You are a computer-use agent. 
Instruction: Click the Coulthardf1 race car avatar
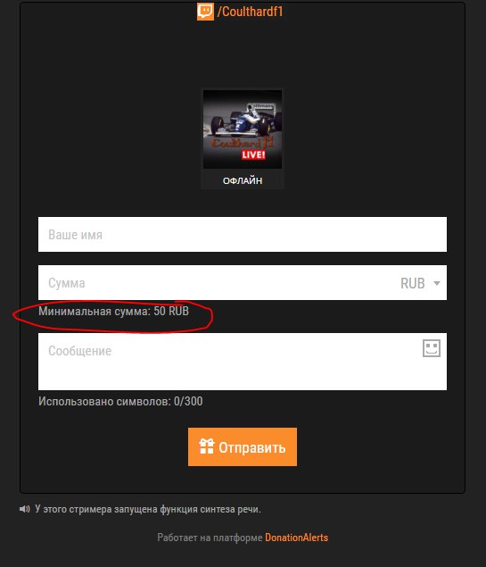tap(243, 129)
